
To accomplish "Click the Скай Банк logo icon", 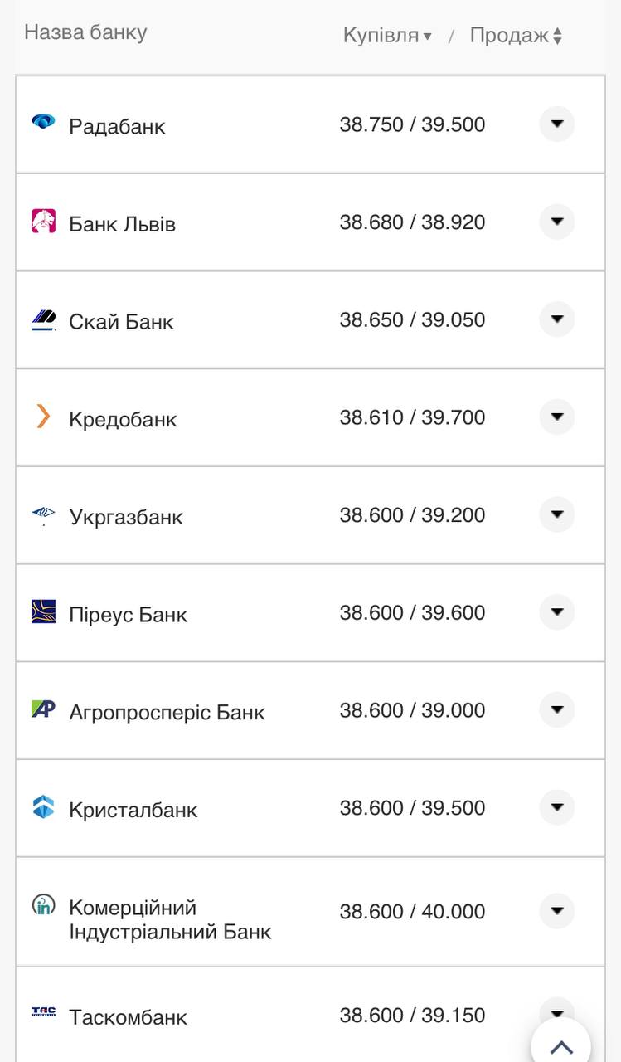I will pyautogui.click(x=43, y=319).
